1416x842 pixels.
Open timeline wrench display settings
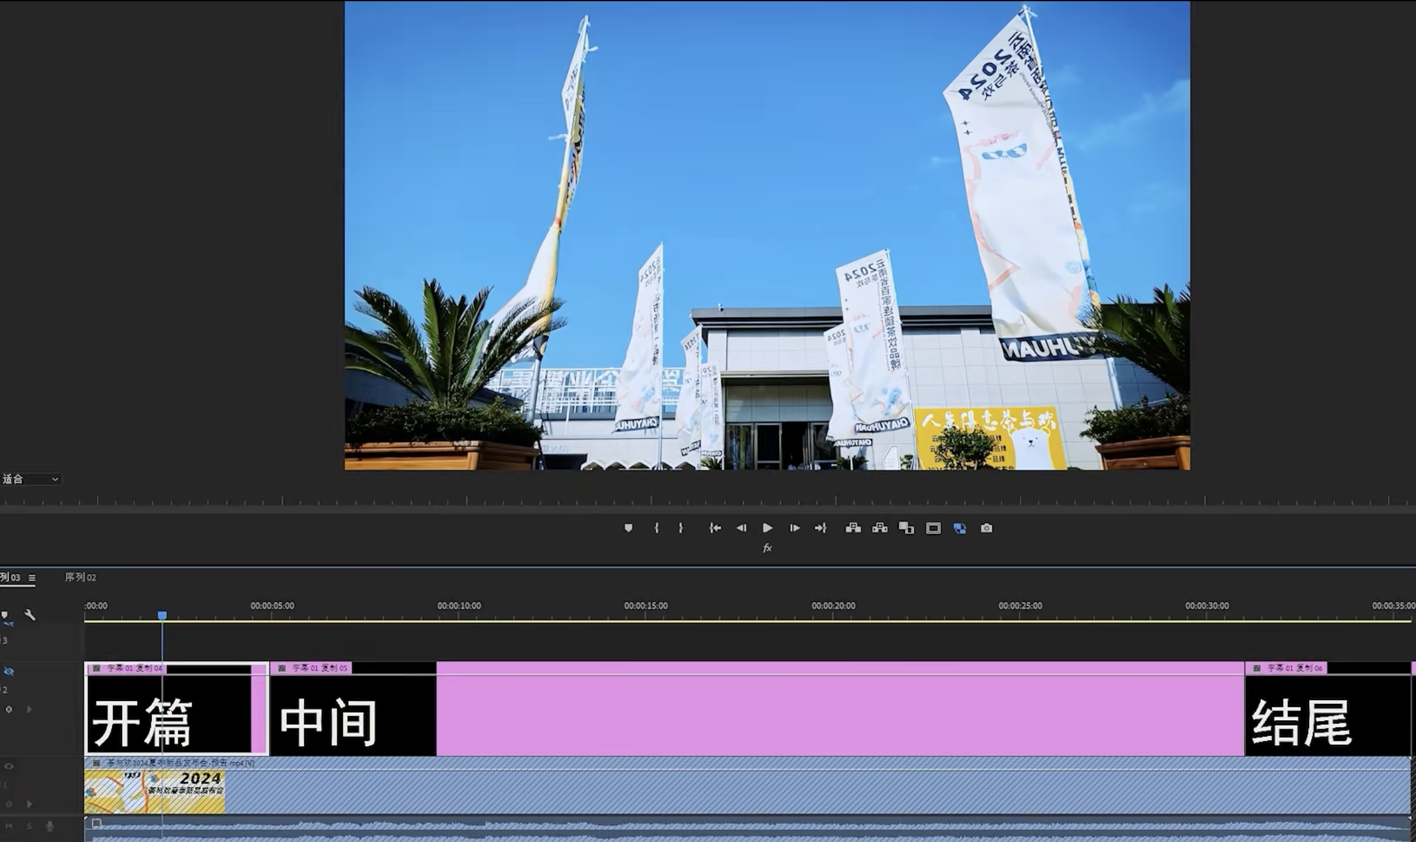point(30,615)
